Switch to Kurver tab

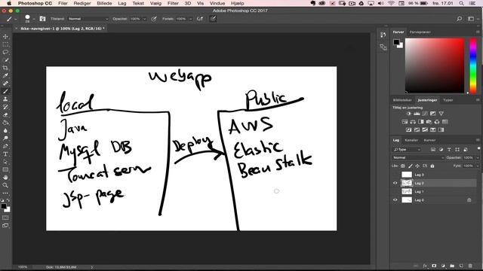pos(429,140)
